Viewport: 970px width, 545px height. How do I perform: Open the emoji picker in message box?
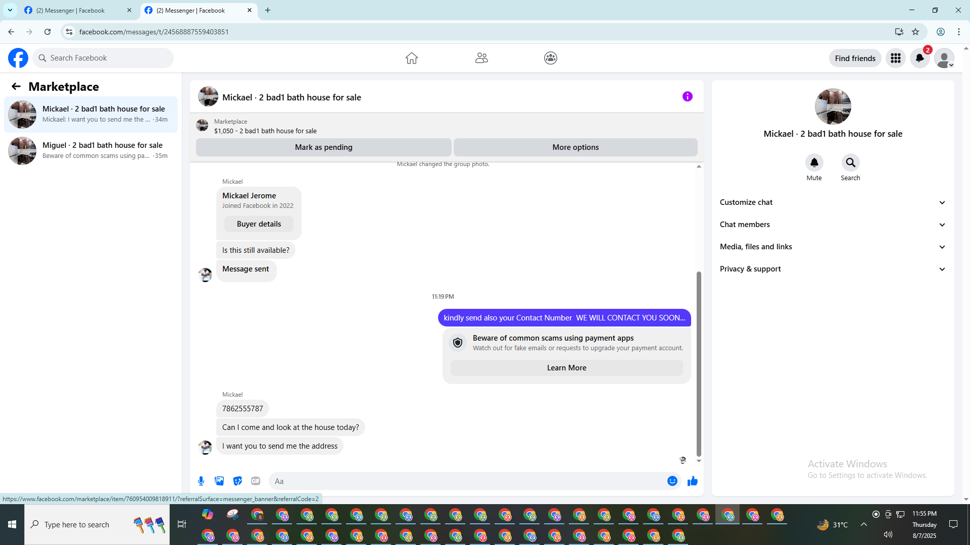(672, 481)
